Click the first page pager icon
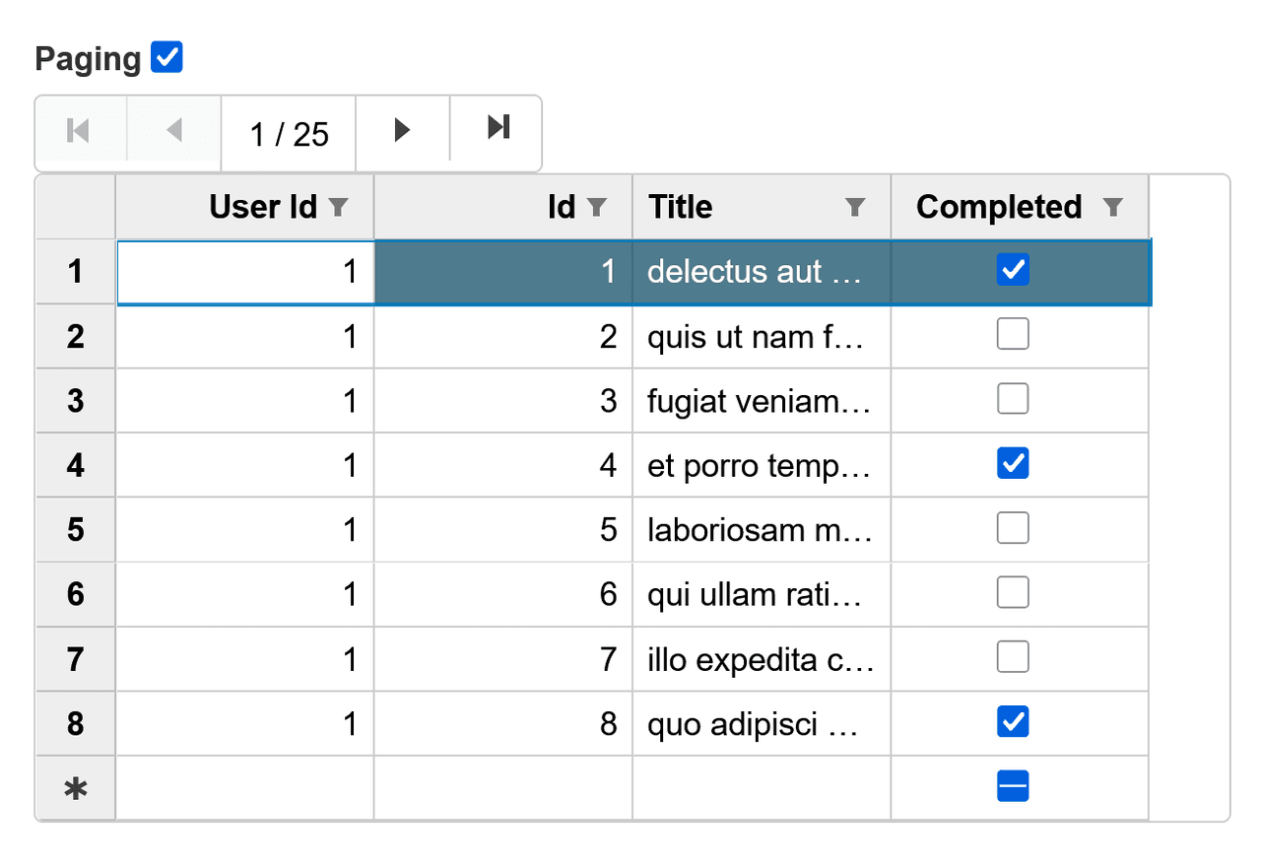This screenshot has width=1261, height=867. coord(79,129)
